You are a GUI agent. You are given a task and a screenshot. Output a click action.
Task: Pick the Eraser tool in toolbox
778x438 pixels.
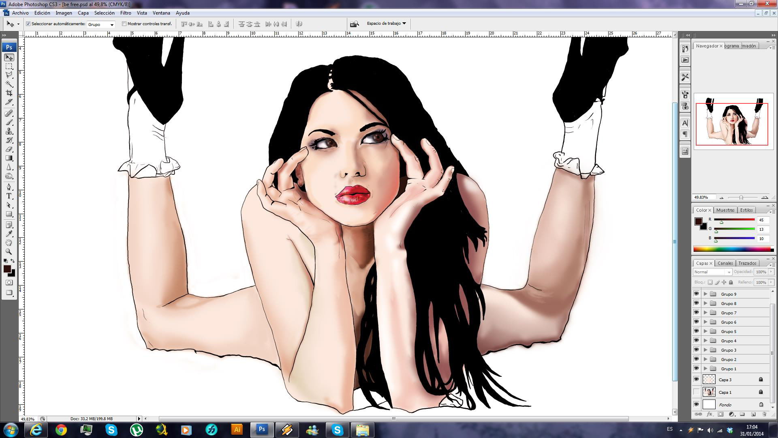tap(9, 149)
